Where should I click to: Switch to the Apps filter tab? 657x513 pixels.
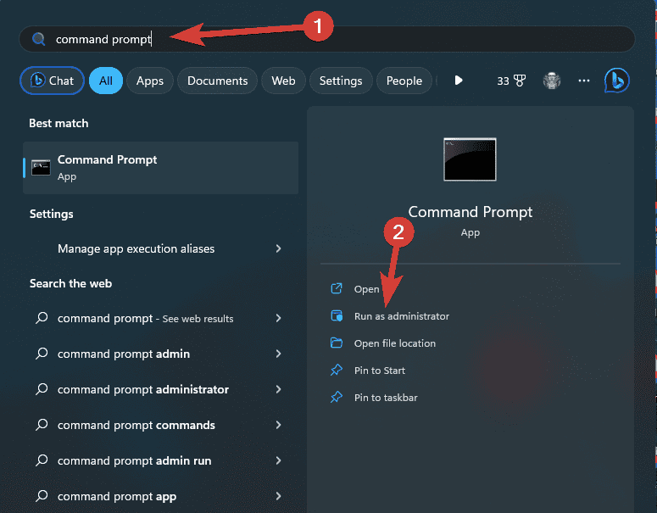(149, 81)
